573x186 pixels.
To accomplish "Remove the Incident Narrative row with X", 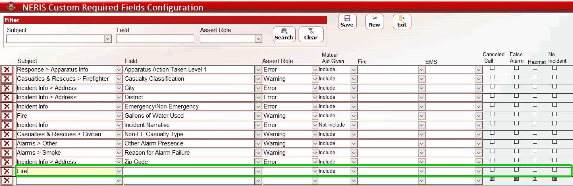I will click(x=7, y=125).
